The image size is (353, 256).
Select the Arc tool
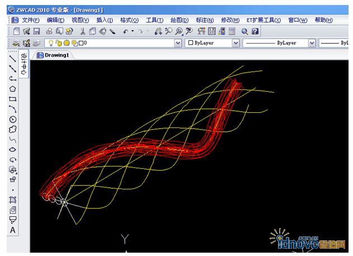click(x=13, y=109)
